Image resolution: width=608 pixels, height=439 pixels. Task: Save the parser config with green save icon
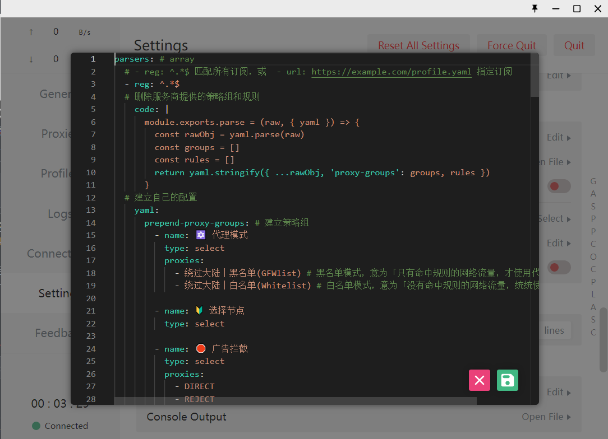pyautogui.click(x=507, y=380)
